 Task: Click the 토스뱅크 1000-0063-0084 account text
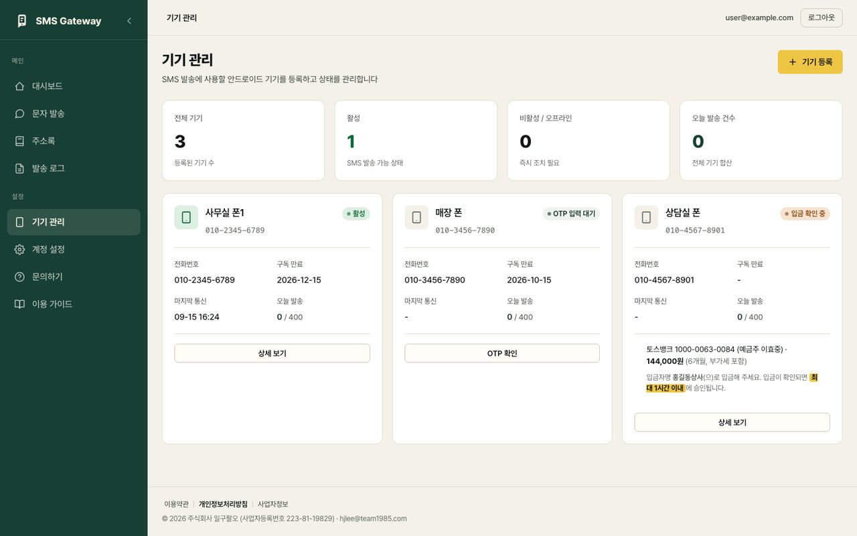click(690, 349)
